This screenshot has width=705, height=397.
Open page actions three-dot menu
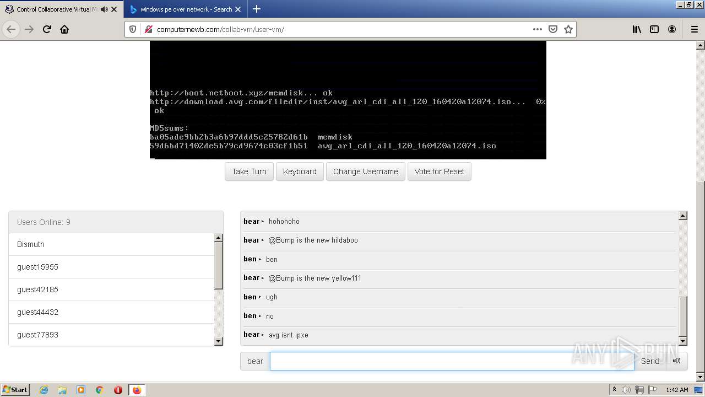coord(537,29)
